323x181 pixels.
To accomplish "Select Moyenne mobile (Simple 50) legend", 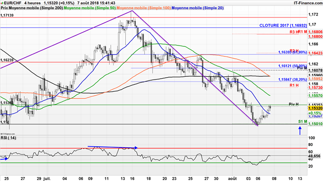I will click(x=90, y=8).
